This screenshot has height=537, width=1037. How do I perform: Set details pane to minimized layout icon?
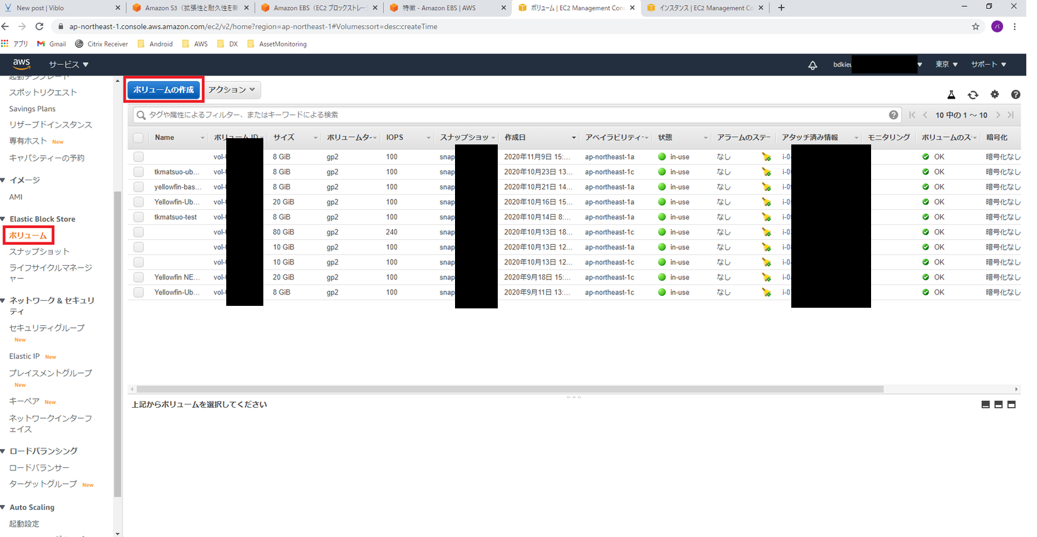[x=985, y=404]
